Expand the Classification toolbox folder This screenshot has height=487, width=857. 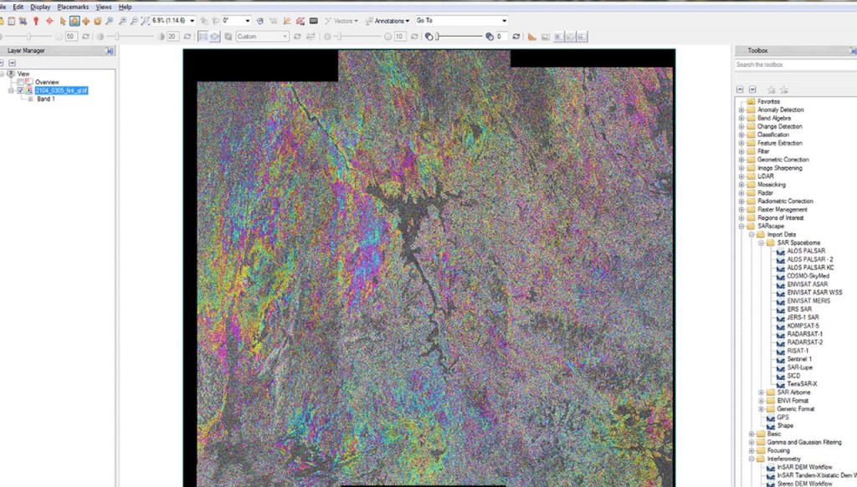click(x=742, y=135)
